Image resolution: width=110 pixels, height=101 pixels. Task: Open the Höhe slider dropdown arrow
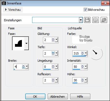pos(86,80)
